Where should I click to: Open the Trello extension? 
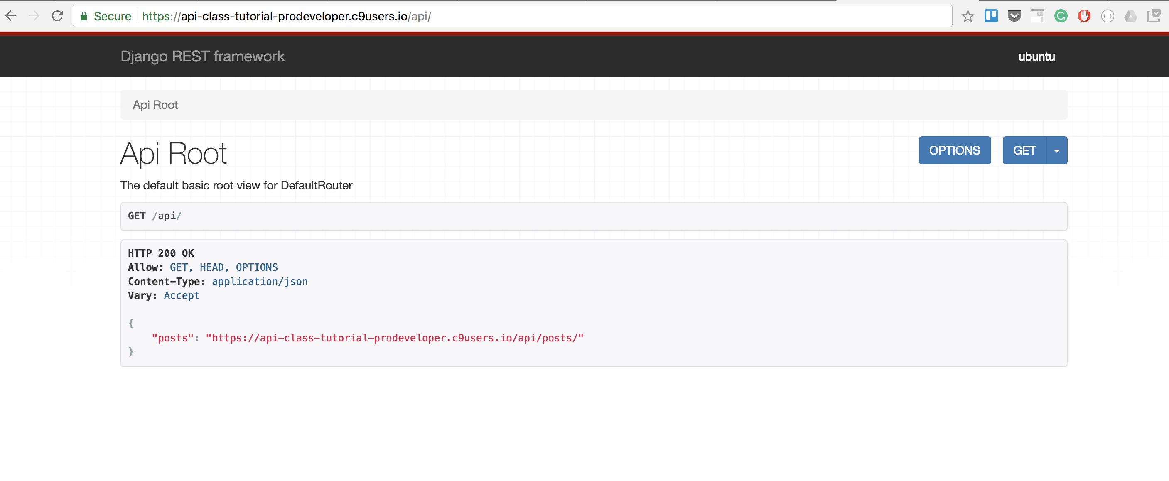(991, 16)
